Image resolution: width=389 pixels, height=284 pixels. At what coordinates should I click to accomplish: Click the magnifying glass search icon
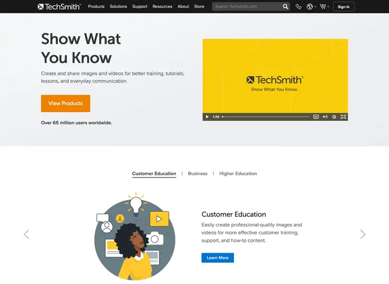tap(286, 6)
